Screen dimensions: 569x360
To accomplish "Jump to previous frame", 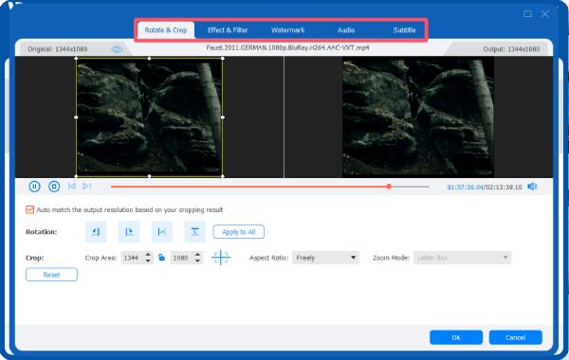I will pos(72,186).
